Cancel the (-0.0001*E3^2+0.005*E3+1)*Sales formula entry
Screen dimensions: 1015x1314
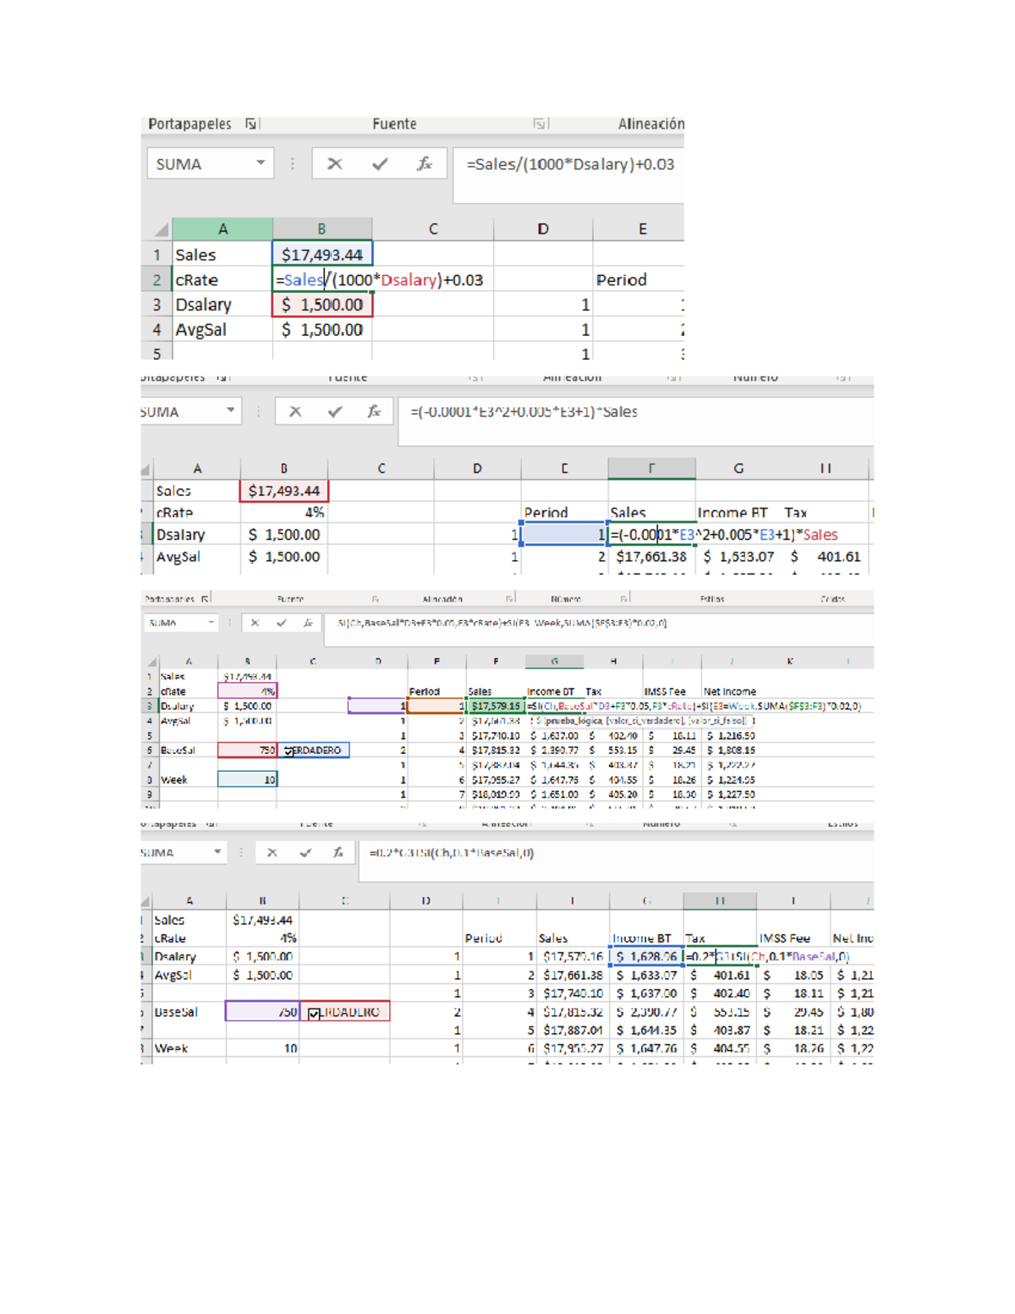pyautogui.click(x=295, y=412)
